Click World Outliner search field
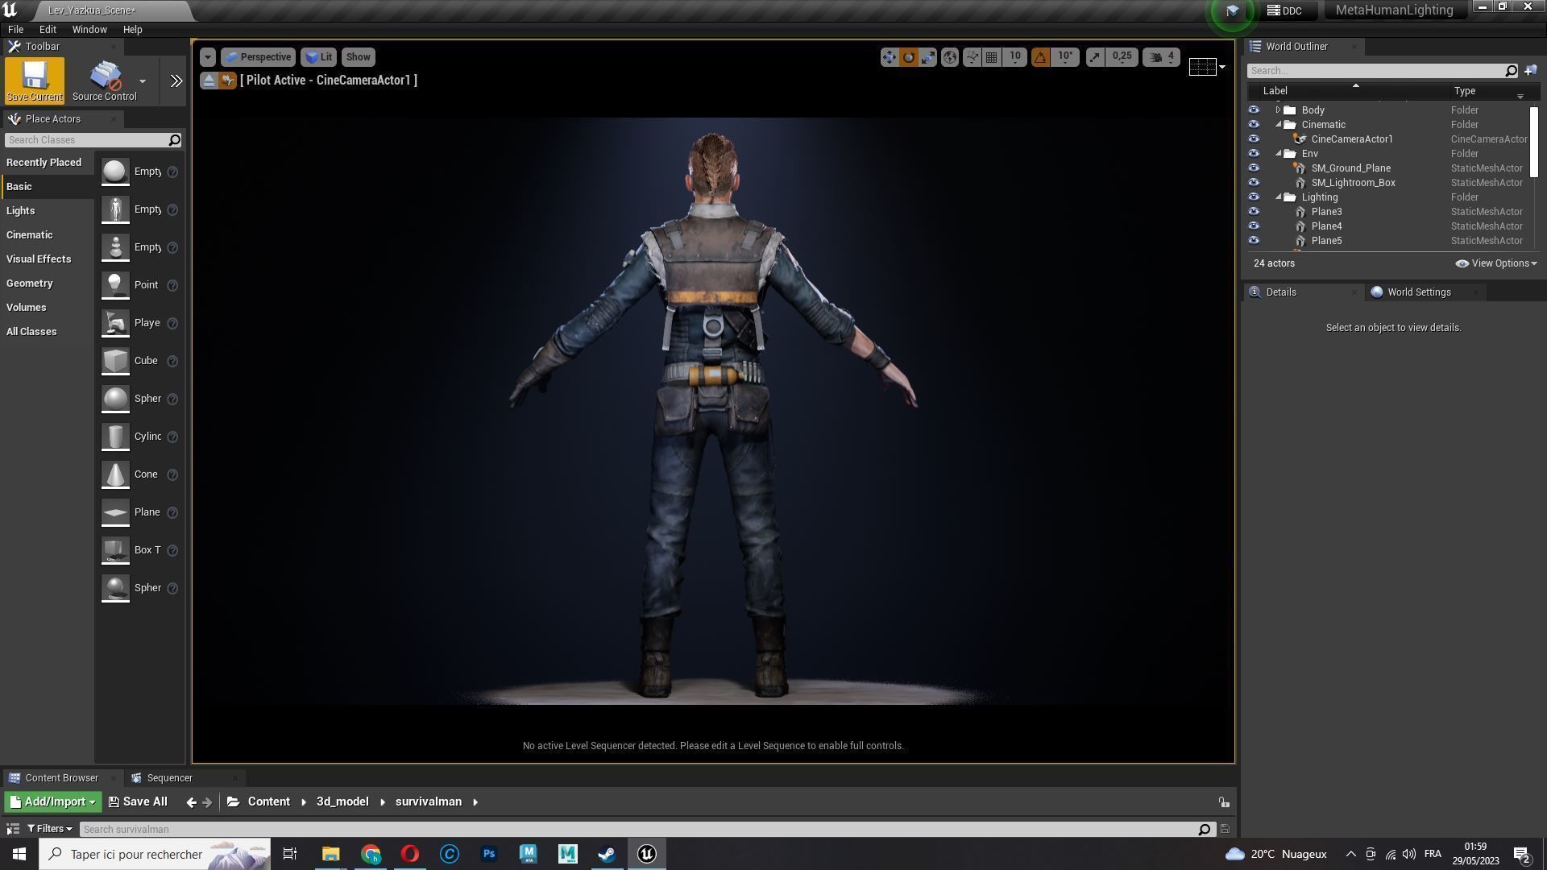Screen dimensions: 1547x870 [1382, 71]
